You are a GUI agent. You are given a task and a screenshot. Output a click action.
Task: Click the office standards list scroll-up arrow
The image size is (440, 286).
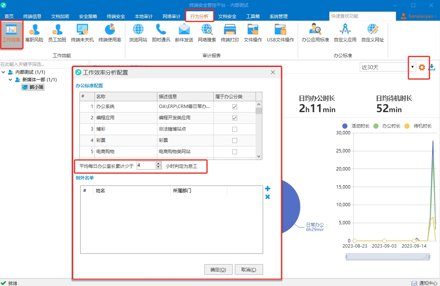tap(259, 104)
